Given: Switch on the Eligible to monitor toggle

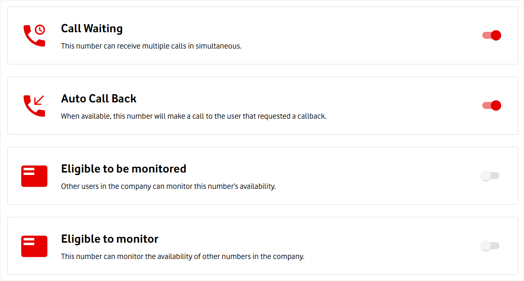Looking at the screenshot, I should pyautogui.click(x=490, y=246).
